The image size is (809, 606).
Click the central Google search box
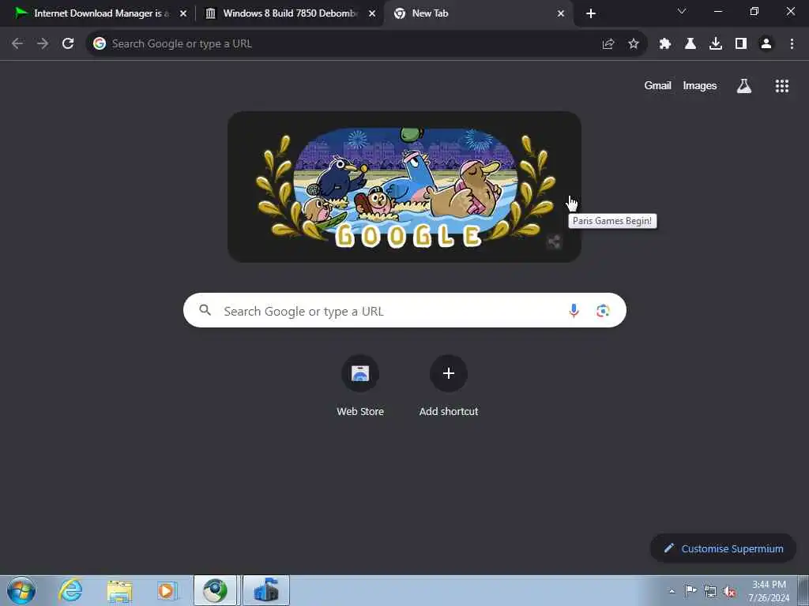pyautogui.click(x=404, y=310)
